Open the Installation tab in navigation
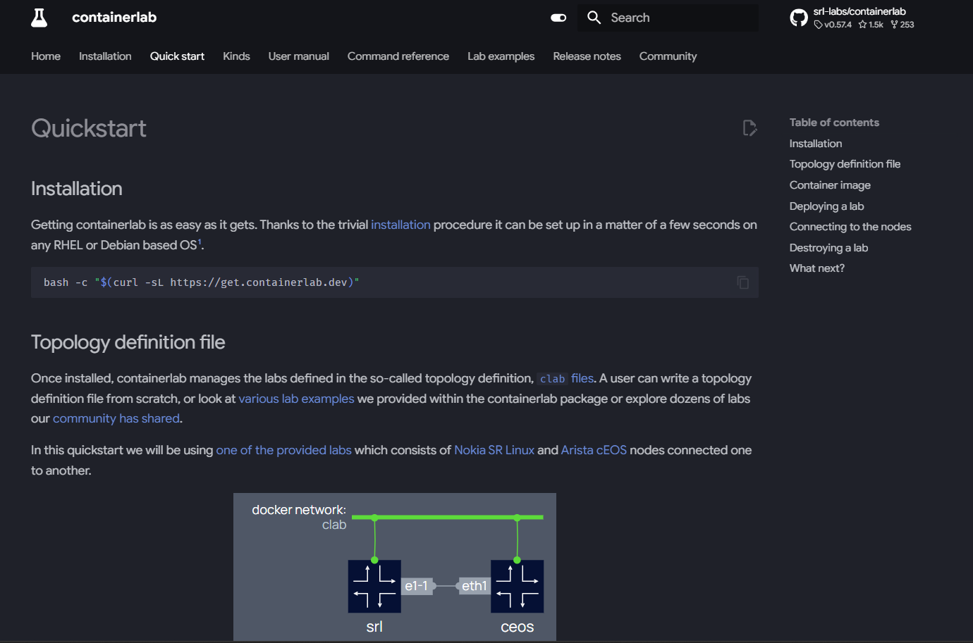The height and width of the screenshot is (643, 973). coord(105,56)
